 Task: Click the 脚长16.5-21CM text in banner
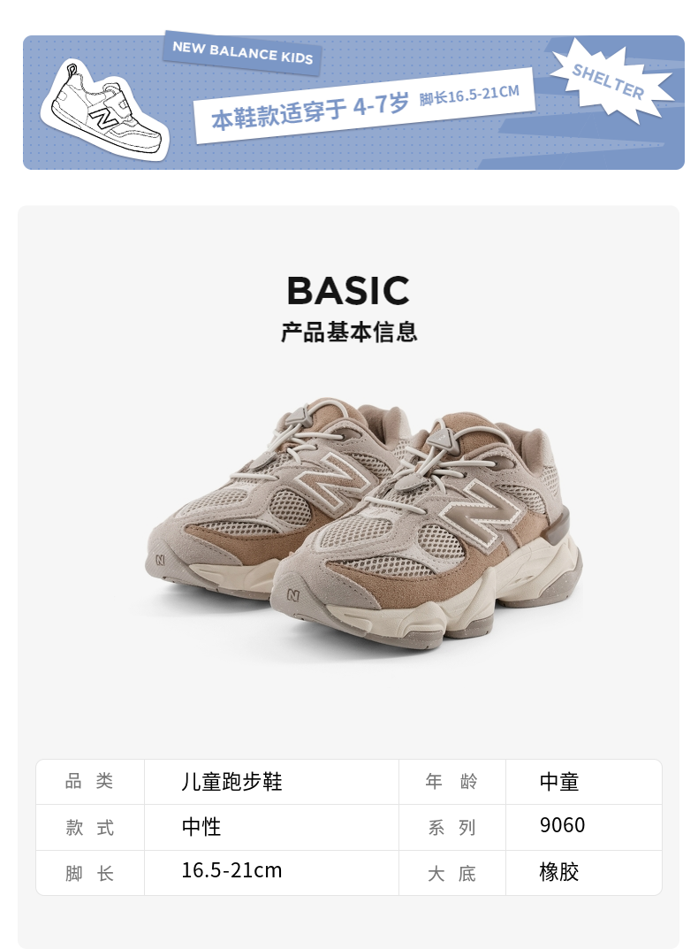pyautogui.click(x=469, y=95)
